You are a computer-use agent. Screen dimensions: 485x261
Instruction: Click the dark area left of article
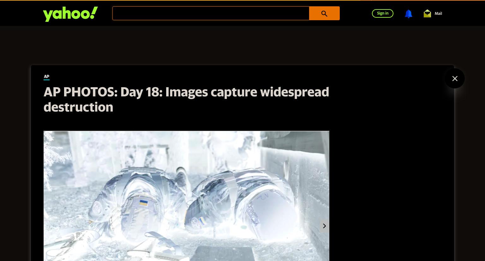[x=15, y=158]
